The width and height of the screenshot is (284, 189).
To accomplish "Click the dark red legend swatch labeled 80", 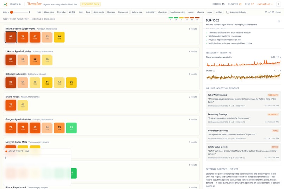I will (x=197, y=18).
